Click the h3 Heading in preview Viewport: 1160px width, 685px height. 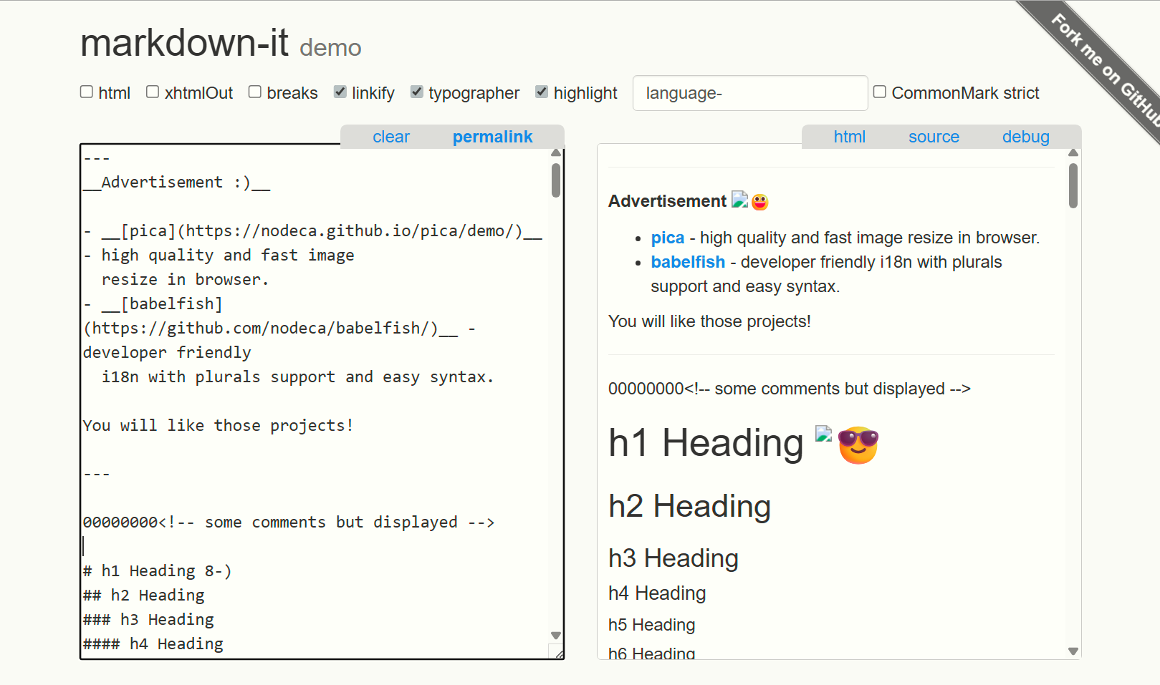point(674,558)
